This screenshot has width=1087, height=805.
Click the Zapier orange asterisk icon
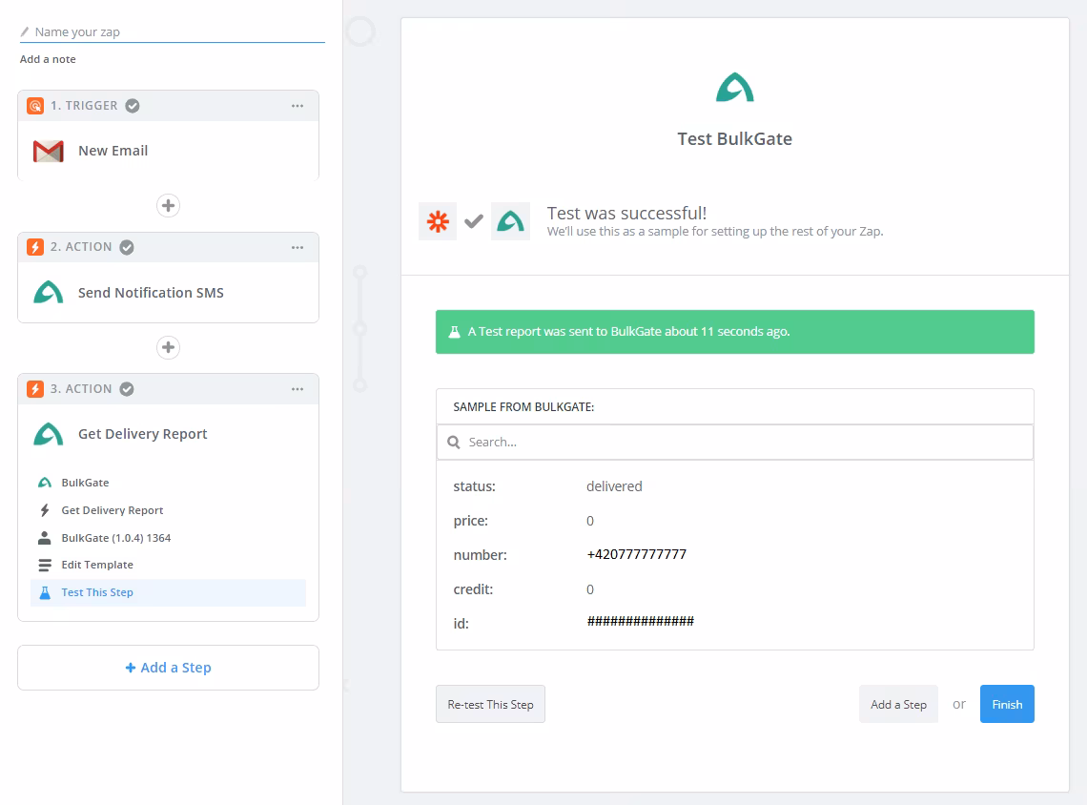click(438, 222)
